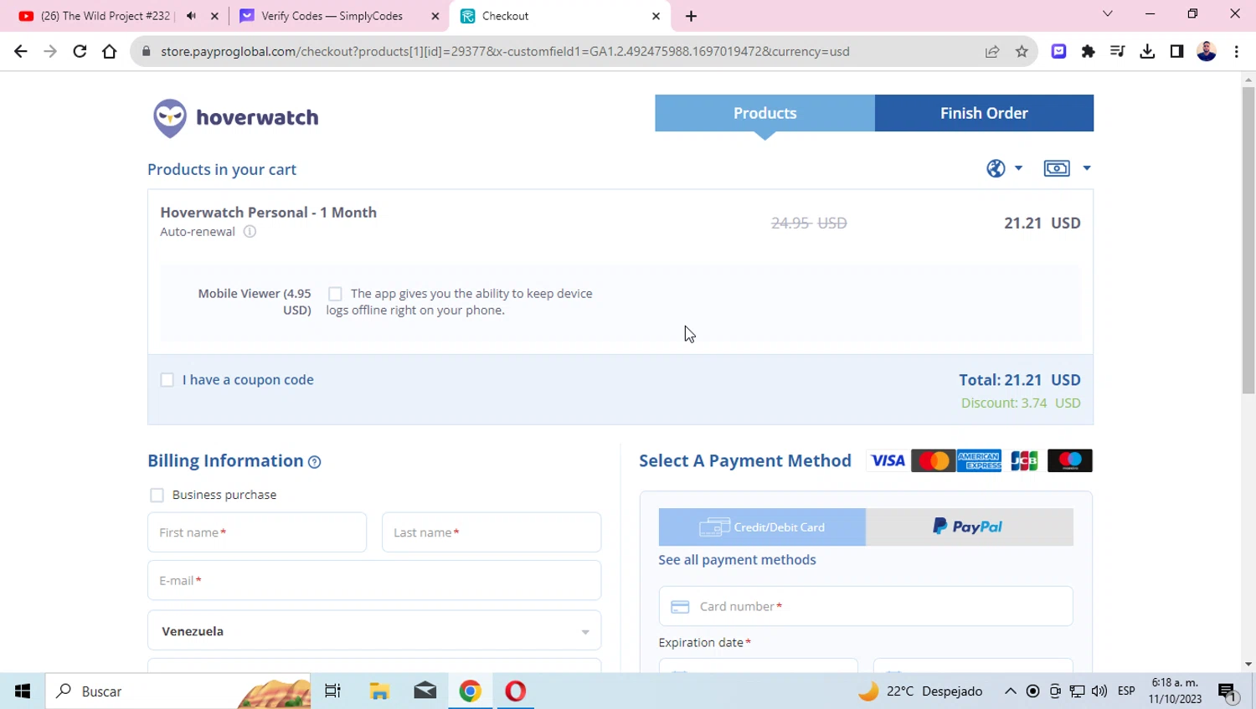Click the Discount: 3.74 USD text
Screen dimensions: 1256x709
point(1021,403)
